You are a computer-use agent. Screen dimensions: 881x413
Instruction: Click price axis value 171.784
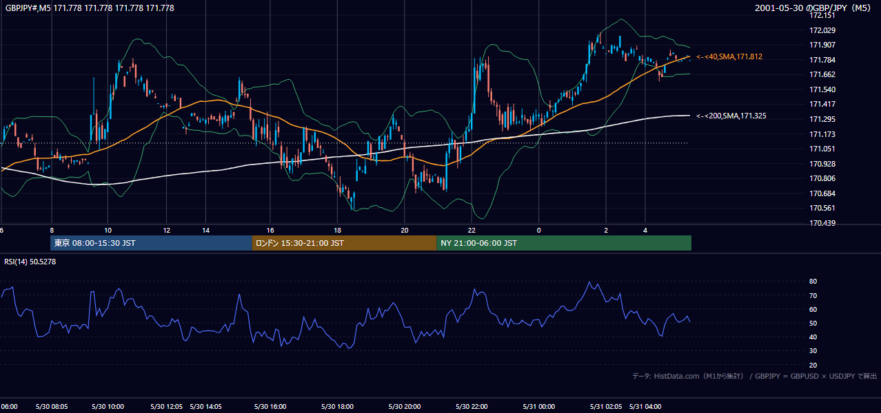(822, 60)
